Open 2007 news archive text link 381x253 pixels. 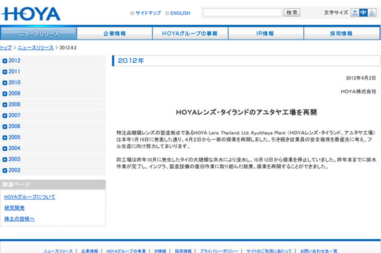click(14, 115)
